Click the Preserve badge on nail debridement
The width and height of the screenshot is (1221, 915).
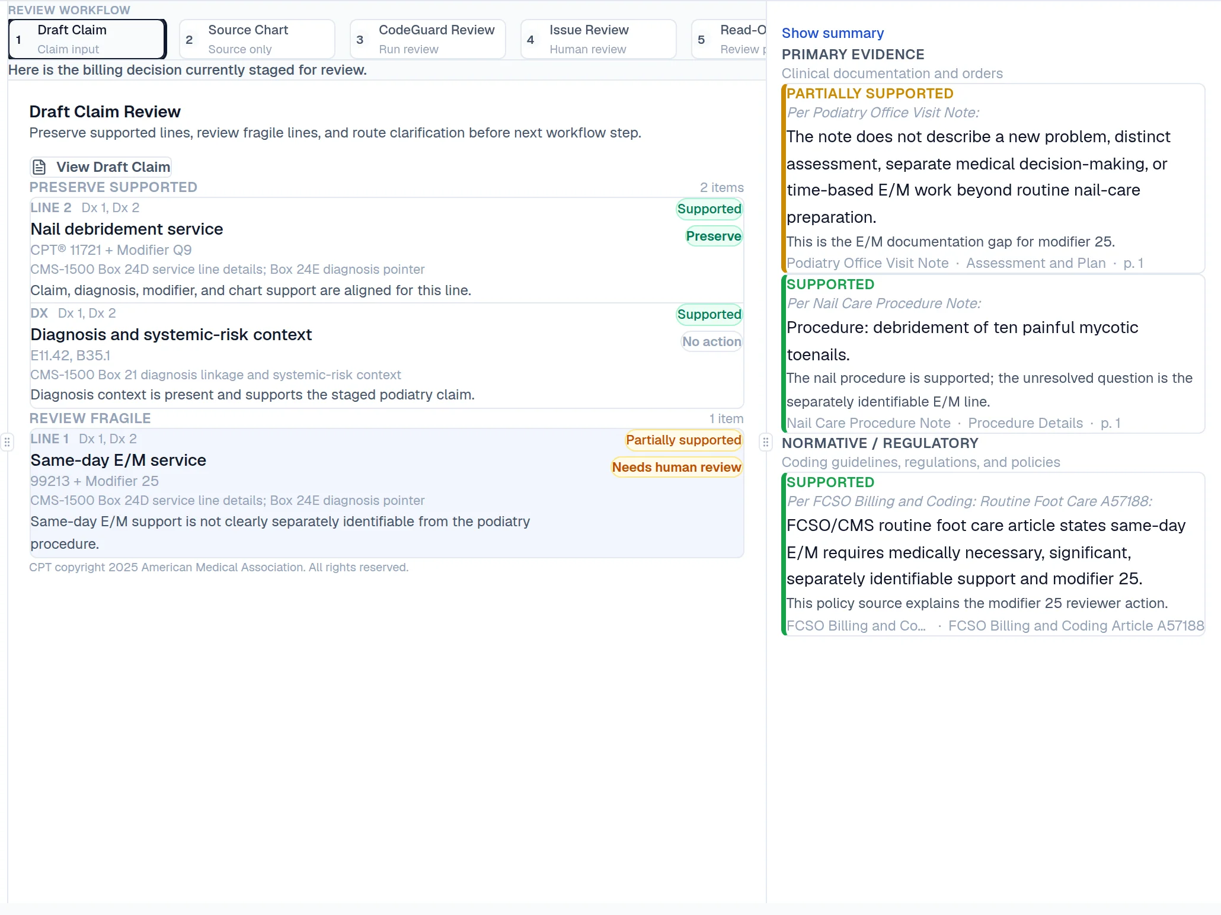714,236
